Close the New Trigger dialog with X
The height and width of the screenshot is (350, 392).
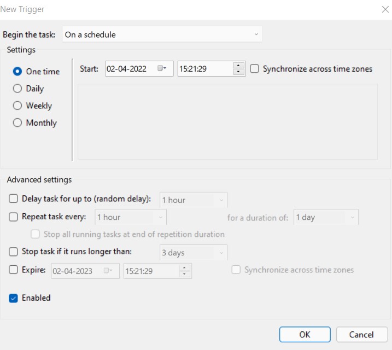tap(384, 9)
